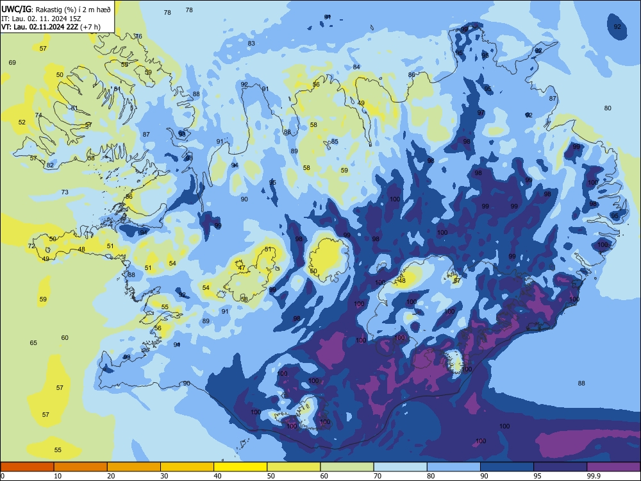This screenshot has height=481, width=641.
Task: Choose the light green 60–70 legend swatch
Action: 347,467
